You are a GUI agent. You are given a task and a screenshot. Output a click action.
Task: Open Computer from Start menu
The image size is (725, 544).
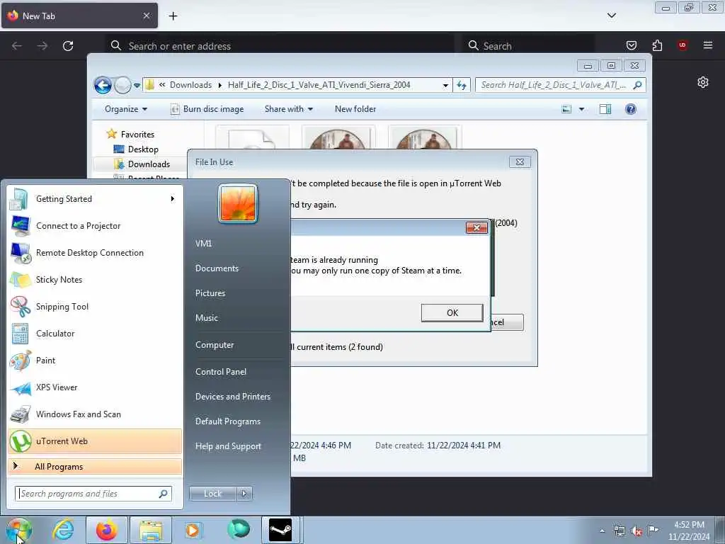point(215,345)
